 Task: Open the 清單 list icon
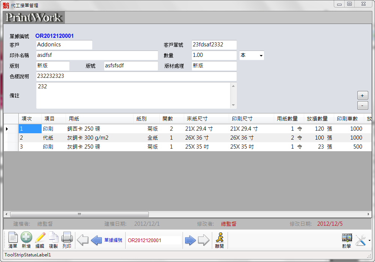[x=13, y=240]
